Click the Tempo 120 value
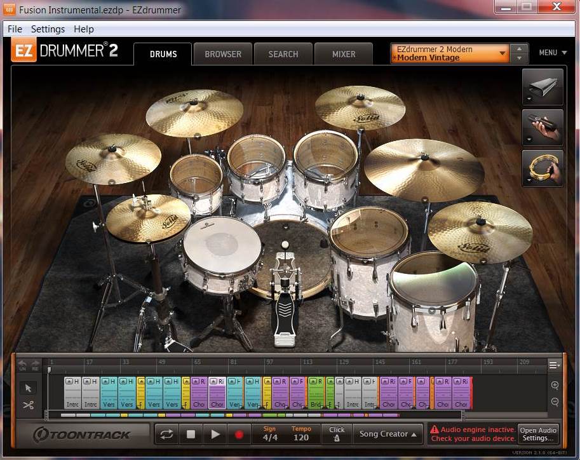Viewport: 580px width, 460px height. (301, 437)
